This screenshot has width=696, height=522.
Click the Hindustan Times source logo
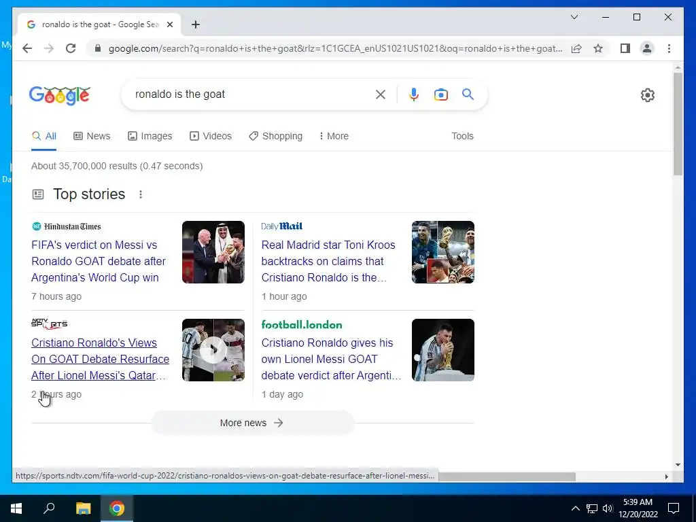(x=67, y=226)
